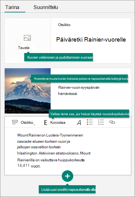This screenshot has height=197, width=135.
Task: Open the Suunnittelu tab
Action: point(46,7)
